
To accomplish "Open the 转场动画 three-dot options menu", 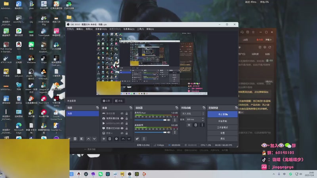I will pos(202,125).
